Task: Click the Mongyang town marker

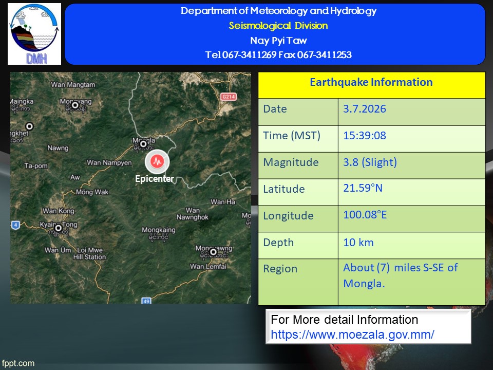Action: [75, 105]
